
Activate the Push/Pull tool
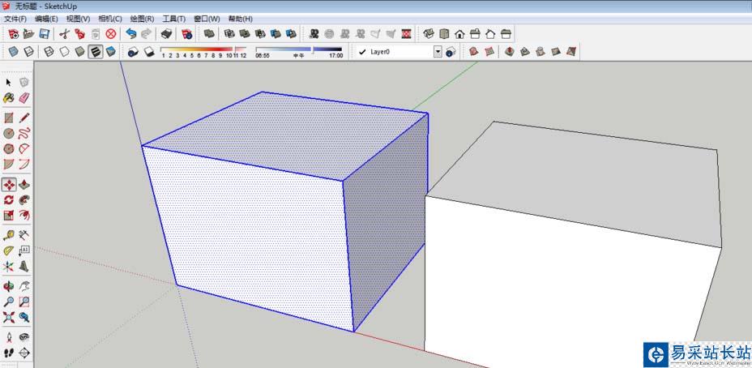click(x=24, y=185)
